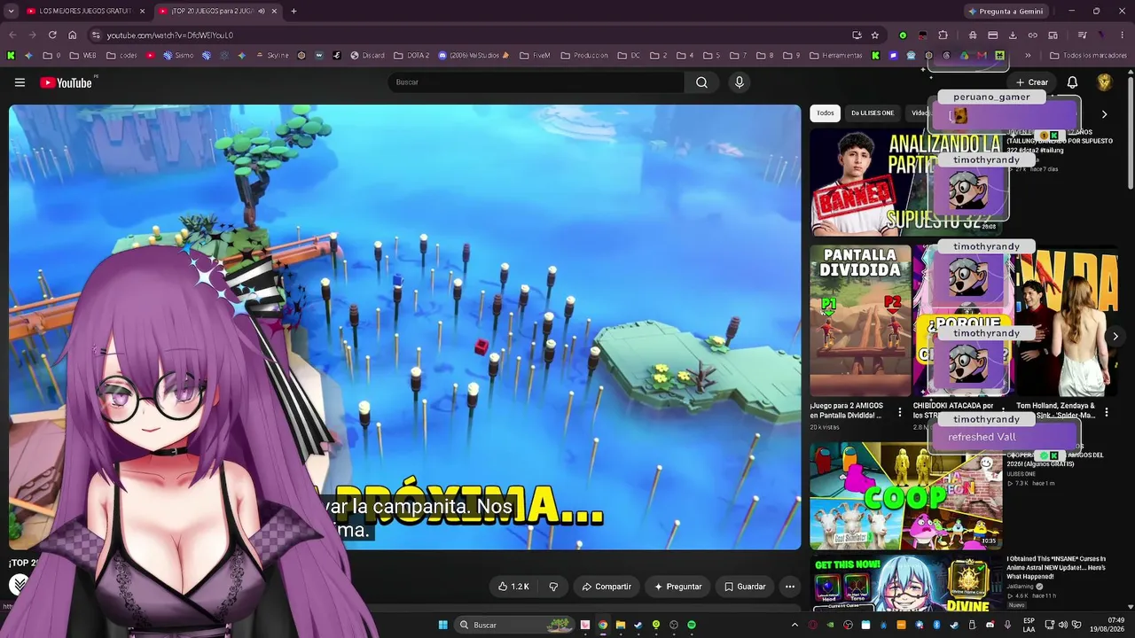Open the account avatar menu on YouTube
1135x638 pixels.
point(1105,82)
